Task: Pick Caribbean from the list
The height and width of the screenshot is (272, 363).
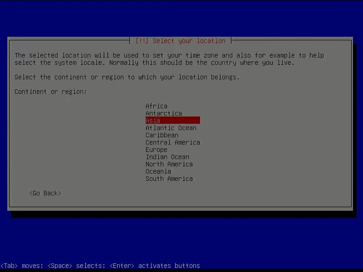Action: click(162, 135)
